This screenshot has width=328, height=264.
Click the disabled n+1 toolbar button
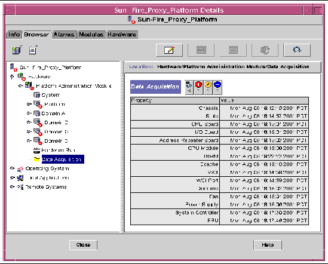pos(201,50)
